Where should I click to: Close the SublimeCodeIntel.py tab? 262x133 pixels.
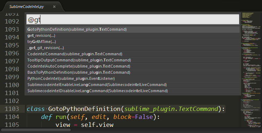coord(54,7)
